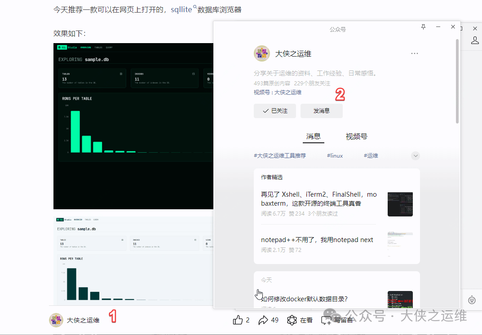This screenshot has height=335, width=482.
Task: Click the 在看 flower icon
Action: coord(292,320)
